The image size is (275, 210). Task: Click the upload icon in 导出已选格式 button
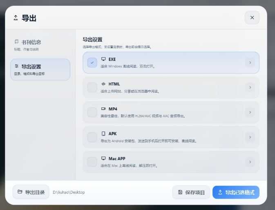tap(220, 192)
